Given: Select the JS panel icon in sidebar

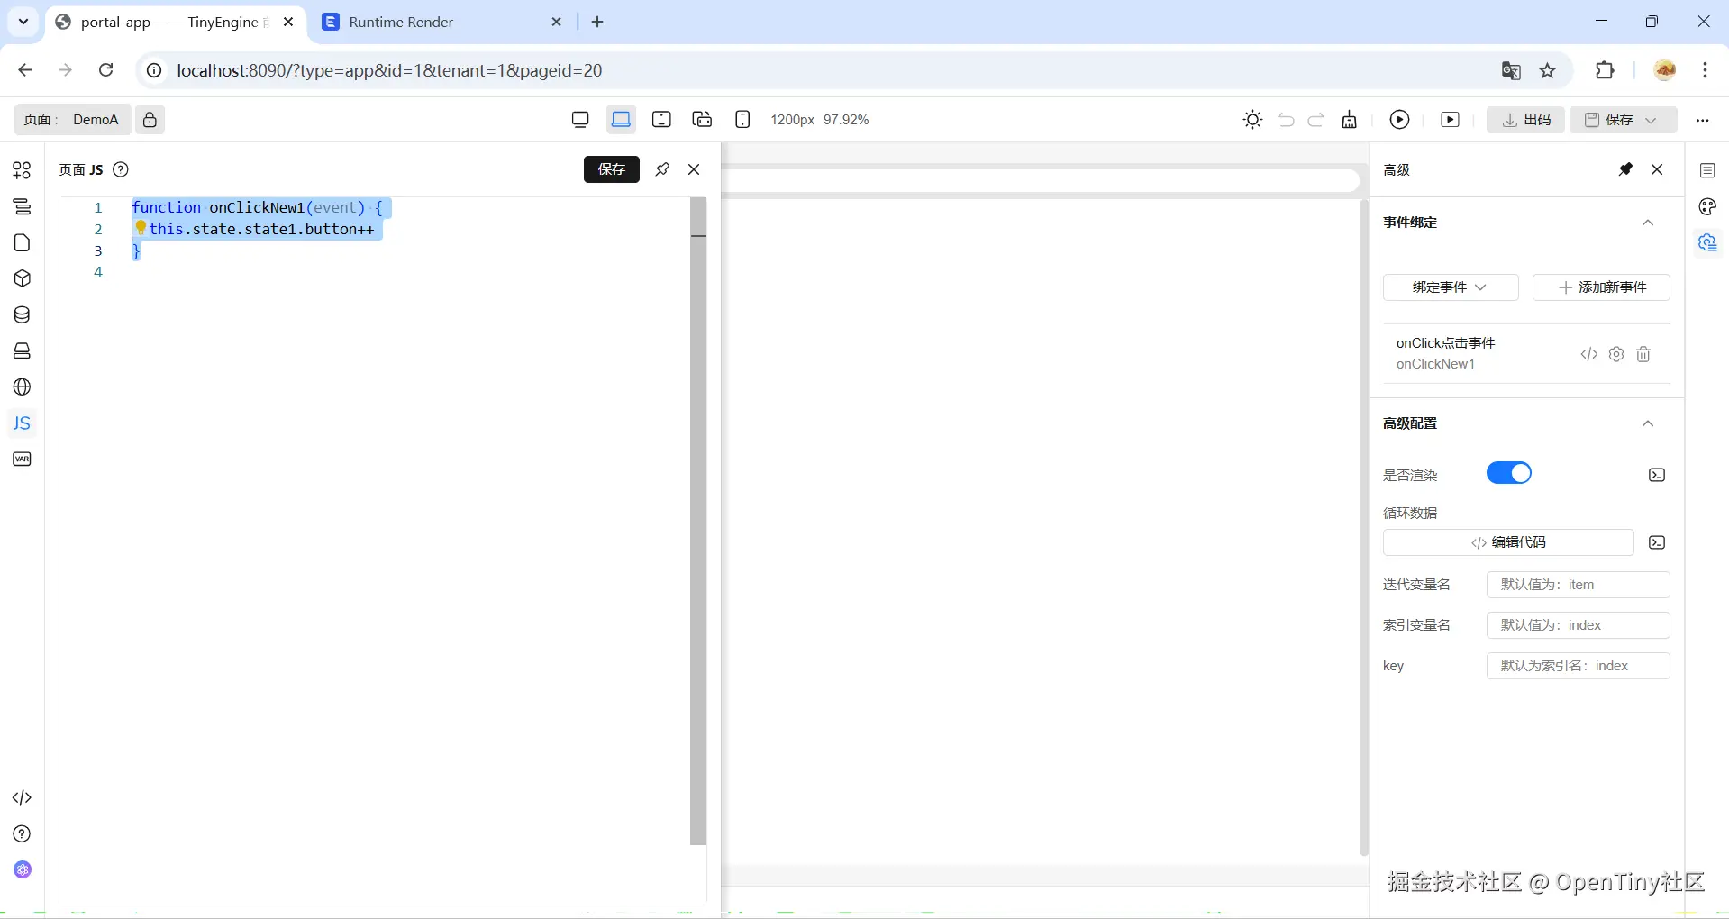Looking at the screenshot, I should [22, 423].
